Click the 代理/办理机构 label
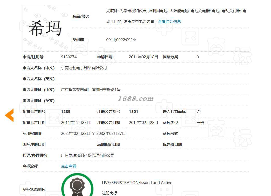The image size is (271, 196). point(35,155)
